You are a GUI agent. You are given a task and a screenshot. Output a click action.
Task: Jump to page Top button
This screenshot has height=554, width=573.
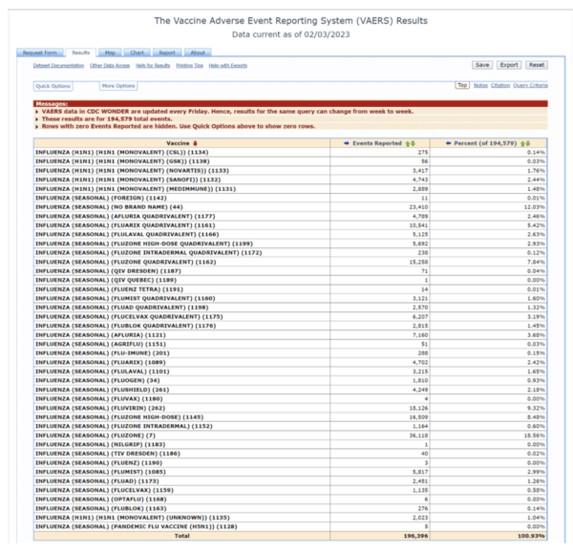coord(462,85)
